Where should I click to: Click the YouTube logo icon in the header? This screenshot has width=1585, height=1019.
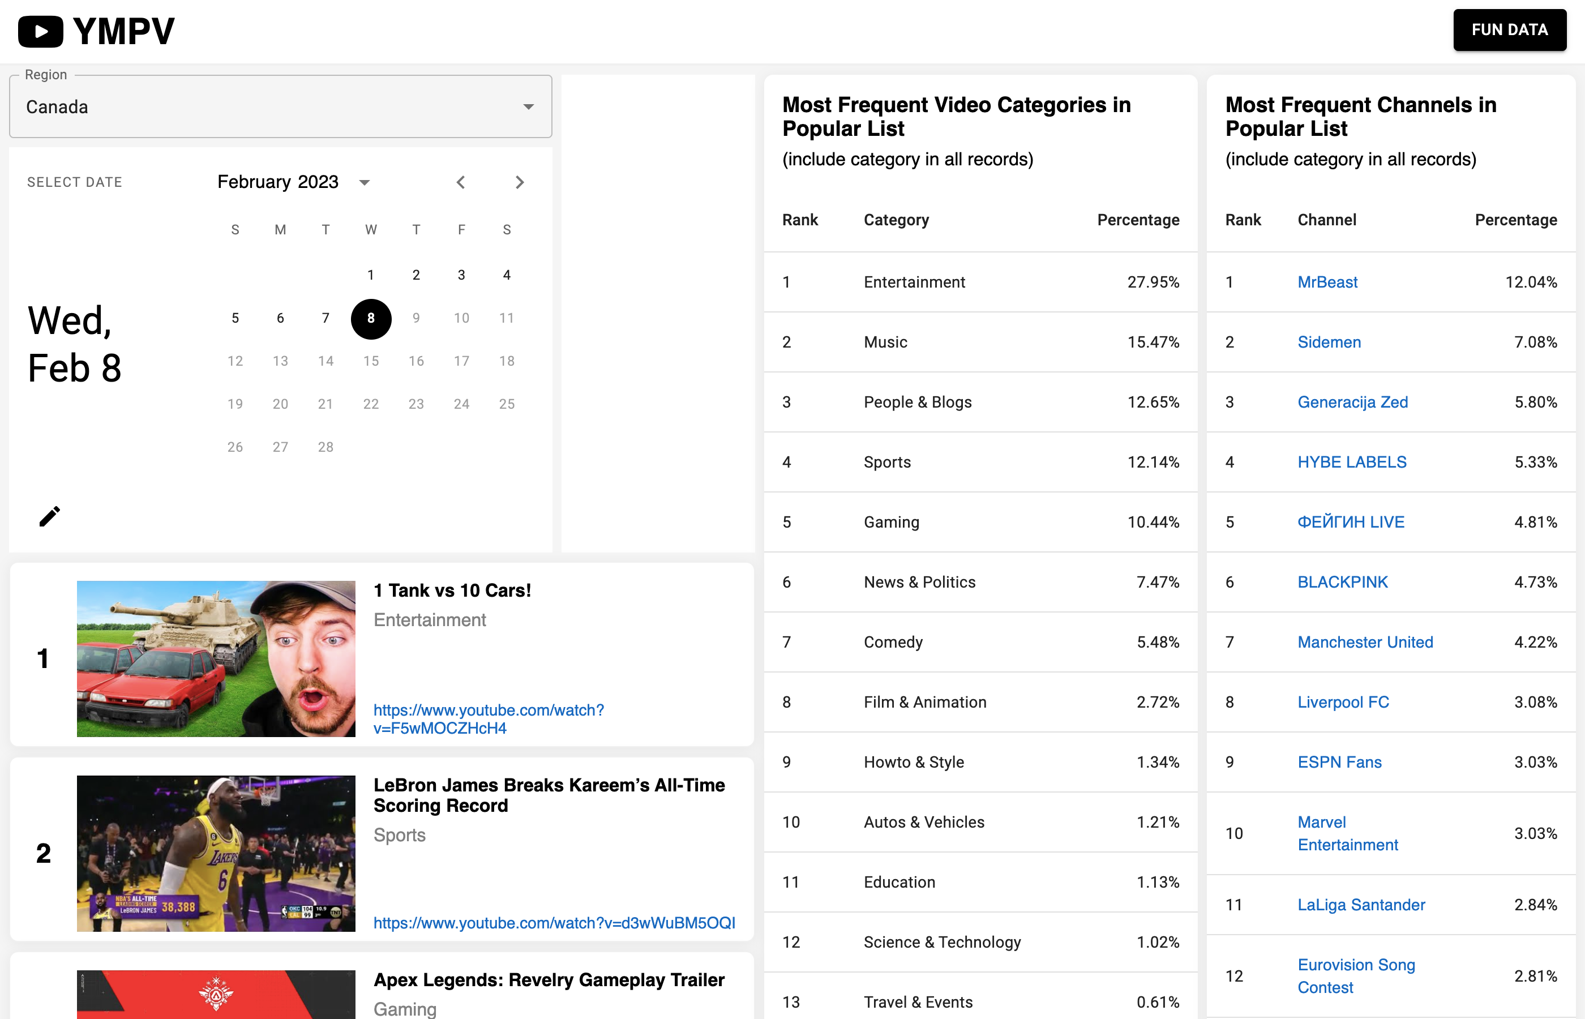40,30
